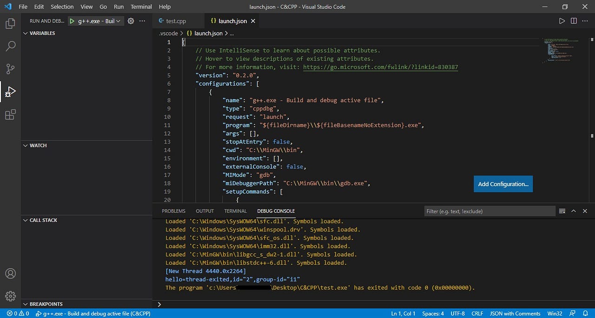Open debug configuration dropdown g++.exe

99,21
